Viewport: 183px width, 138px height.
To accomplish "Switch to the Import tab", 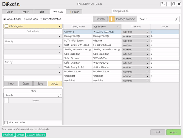I will [26, 12].
